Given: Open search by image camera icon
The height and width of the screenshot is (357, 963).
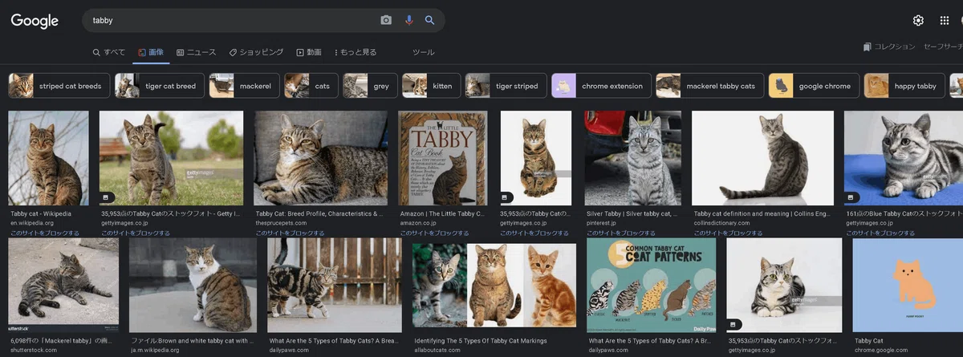Looking at the screenshot, I should tap(386, 20).
